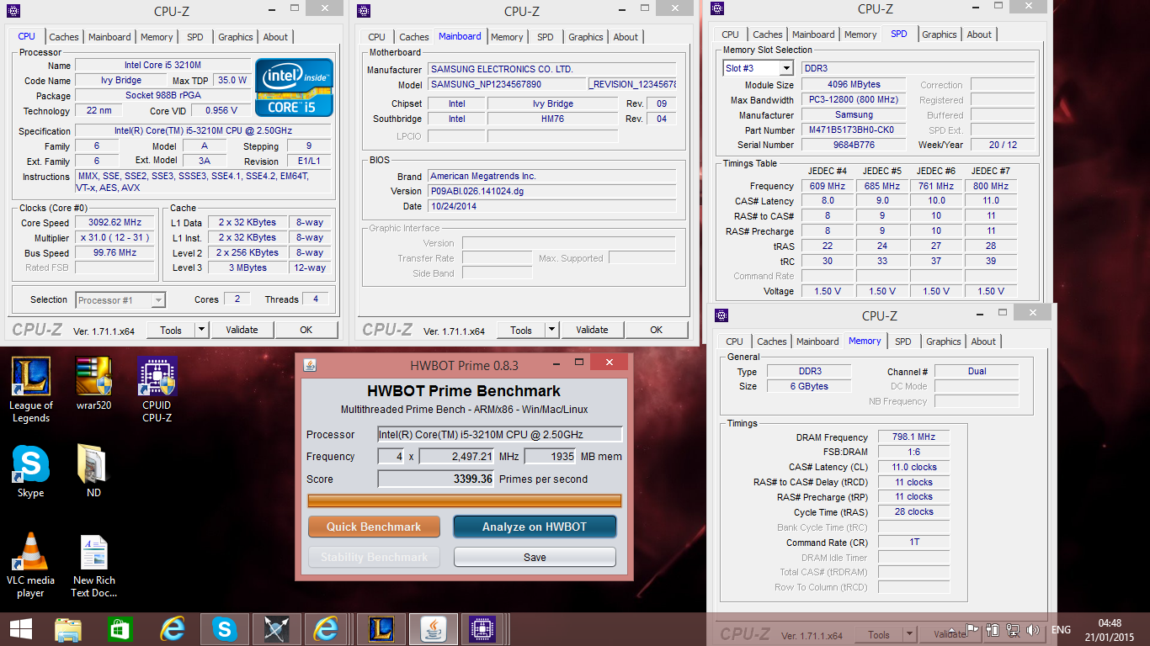1150x646 pixels.
Task: Click Validate in Mainboard window
Action: 592,330
